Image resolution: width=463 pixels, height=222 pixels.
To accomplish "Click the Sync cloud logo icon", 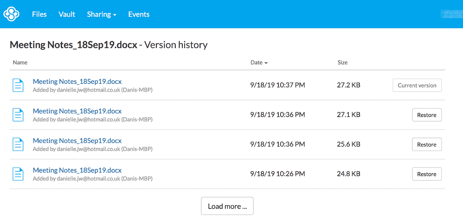I will coord(11,14).
